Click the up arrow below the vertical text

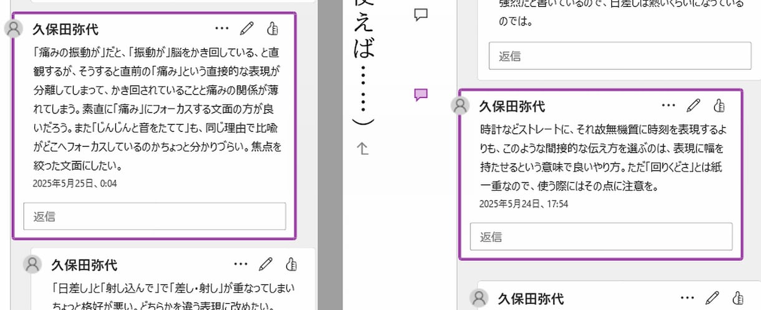tap(363, 148)
